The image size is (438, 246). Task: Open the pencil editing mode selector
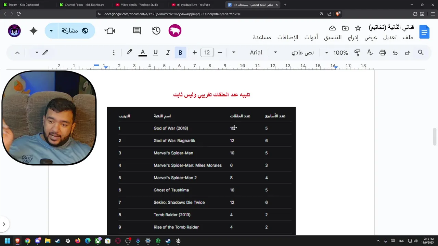[41, 53]
